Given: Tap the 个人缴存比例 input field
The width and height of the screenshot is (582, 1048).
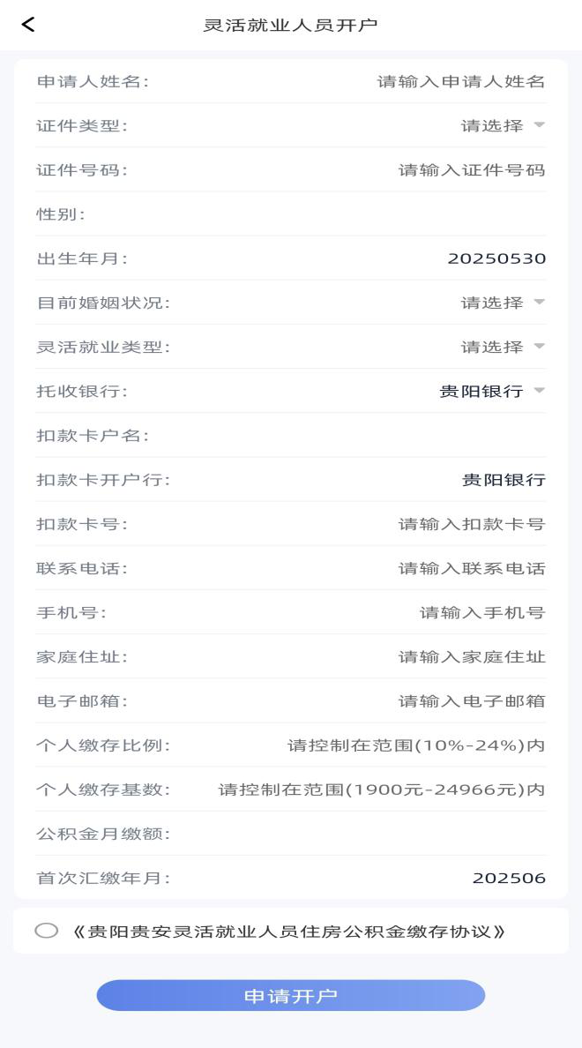Looking at the screenshot, I should pyautogui.click(x=416, y=745).
